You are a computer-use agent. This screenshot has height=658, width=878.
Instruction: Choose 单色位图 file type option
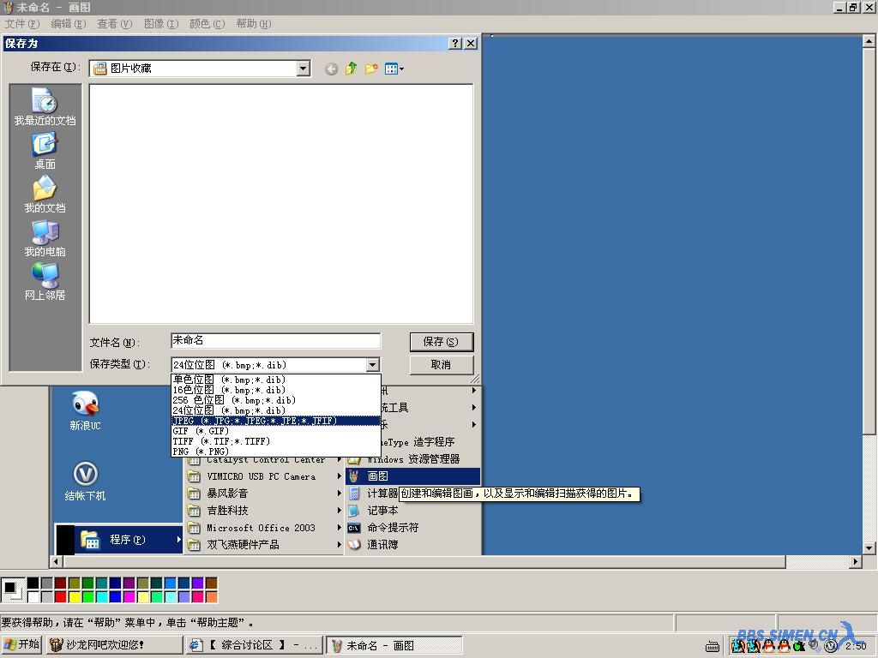pyautogui.click(x=275, y=380)
